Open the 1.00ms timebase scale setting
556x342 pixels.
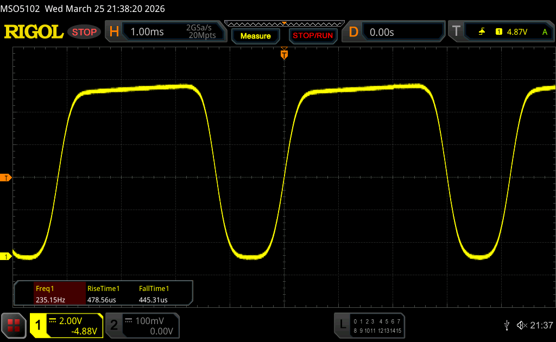[147, 32]
